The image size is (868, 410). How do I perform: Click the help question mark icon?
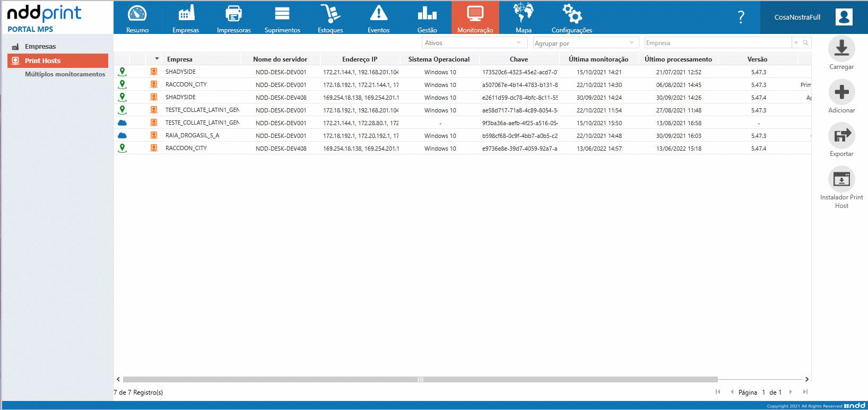click(x=741, y=18)
